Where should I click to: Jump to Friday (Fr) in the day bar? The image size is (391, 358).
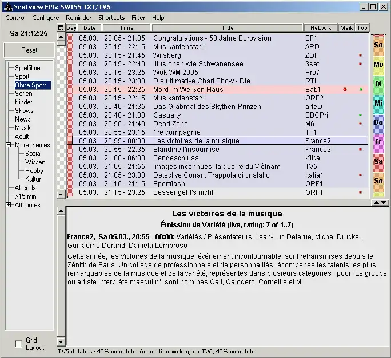pos(378,143)
